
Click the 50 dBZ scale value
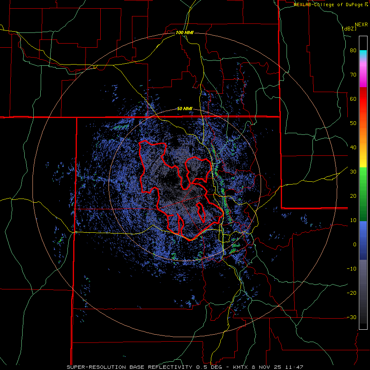pos(353,123)
